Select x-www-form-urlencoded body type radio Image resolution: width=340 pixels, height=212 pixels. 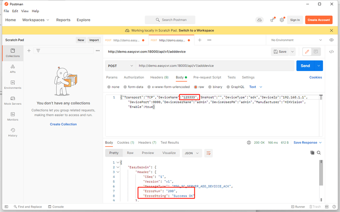[149, 87]
